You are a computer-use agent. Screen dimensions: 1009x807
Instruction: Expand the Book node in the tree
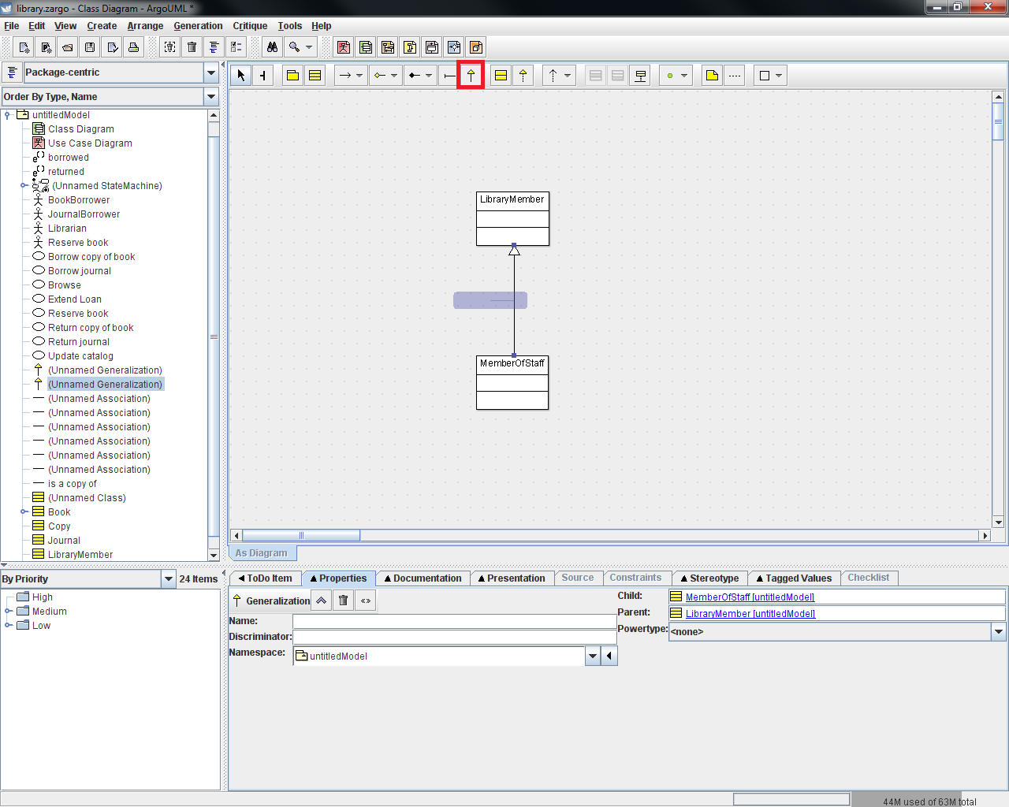coord(24,512)
